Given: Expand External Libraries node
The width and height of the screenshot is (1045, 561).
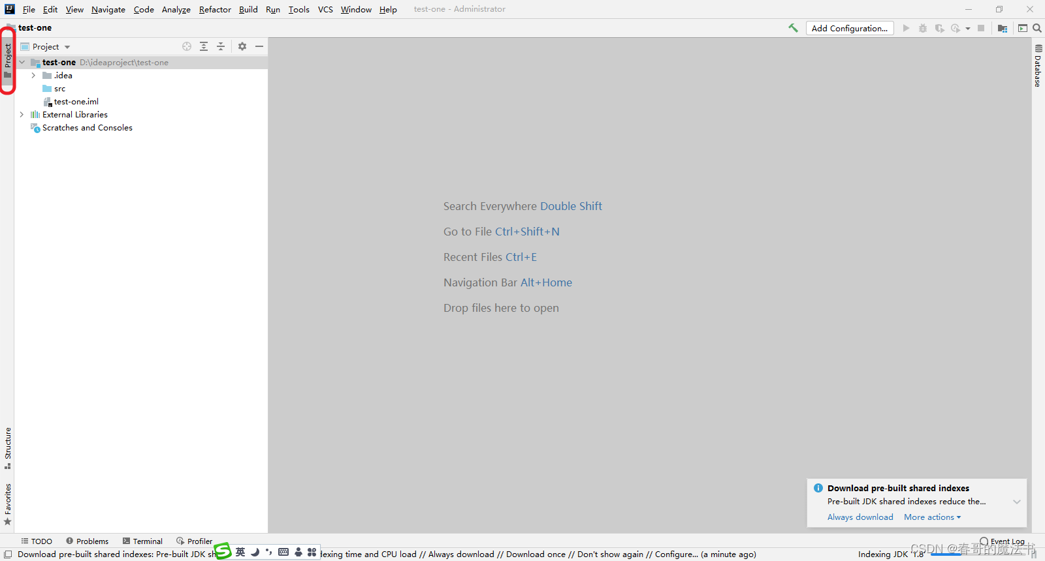Looking at the screenshot, I should point(22,114).
